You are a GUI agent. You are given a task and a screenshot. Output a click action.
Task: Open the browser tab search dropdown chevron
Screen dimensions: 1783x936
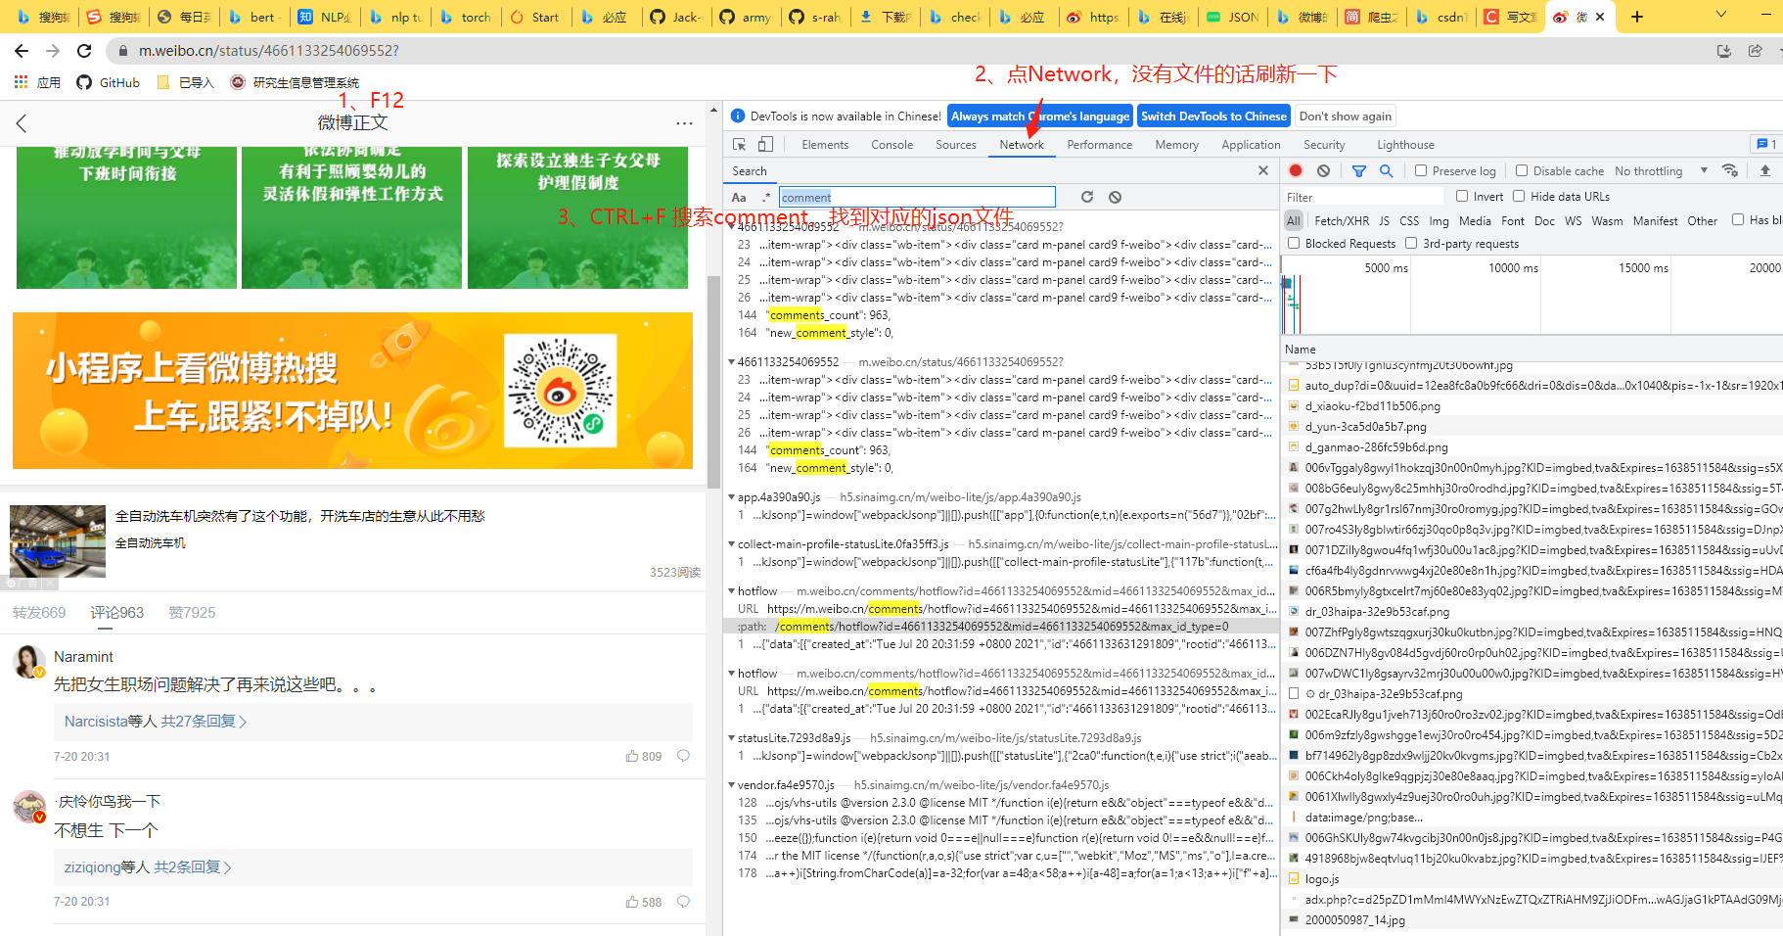[x=1720, y=16]
